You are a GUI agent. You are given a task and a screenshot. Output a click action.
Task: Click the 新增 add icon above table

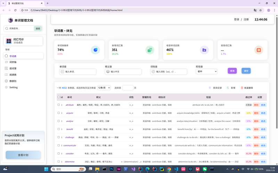coord(228,88)
